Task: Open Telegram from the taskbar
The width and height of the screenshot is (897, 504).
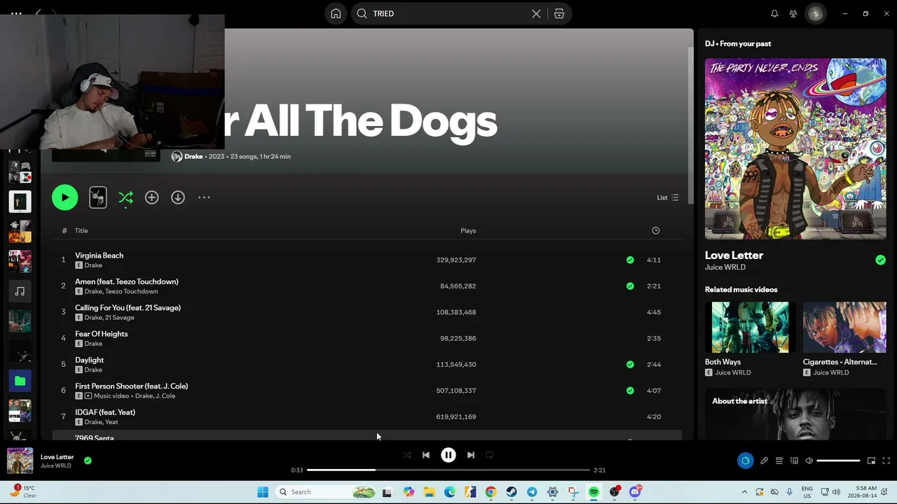Action: tap(532, 492)
